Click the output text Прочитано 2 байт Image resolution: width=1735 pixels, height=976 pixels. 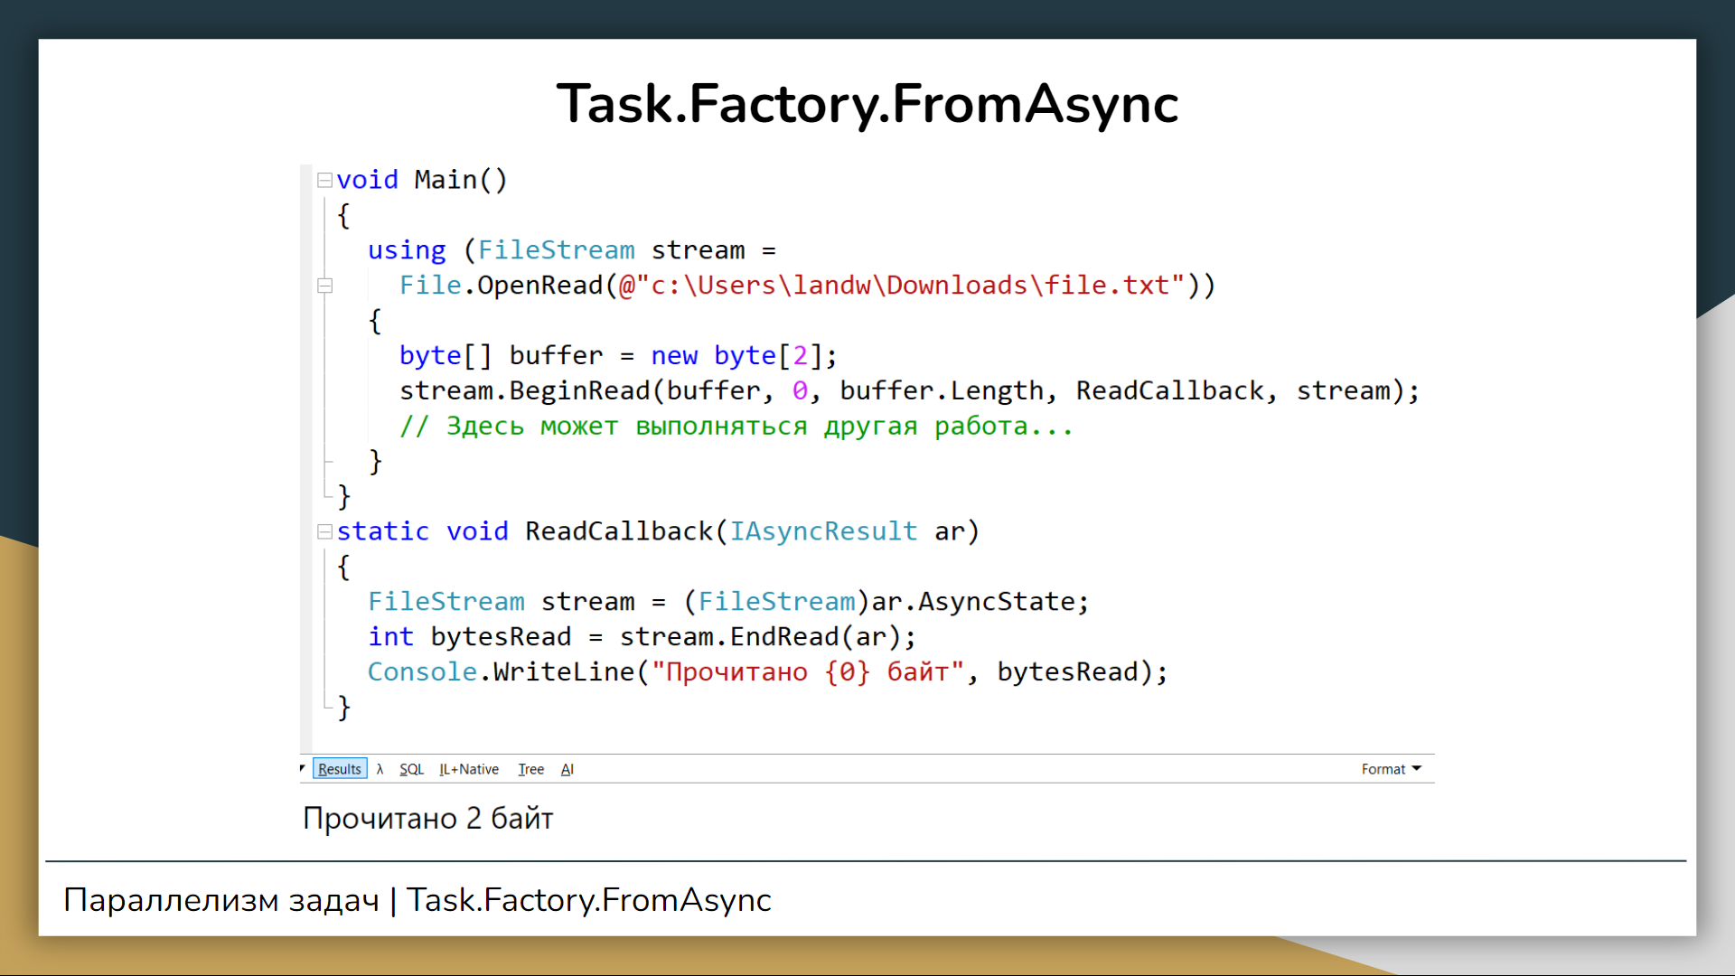point(427,818)
